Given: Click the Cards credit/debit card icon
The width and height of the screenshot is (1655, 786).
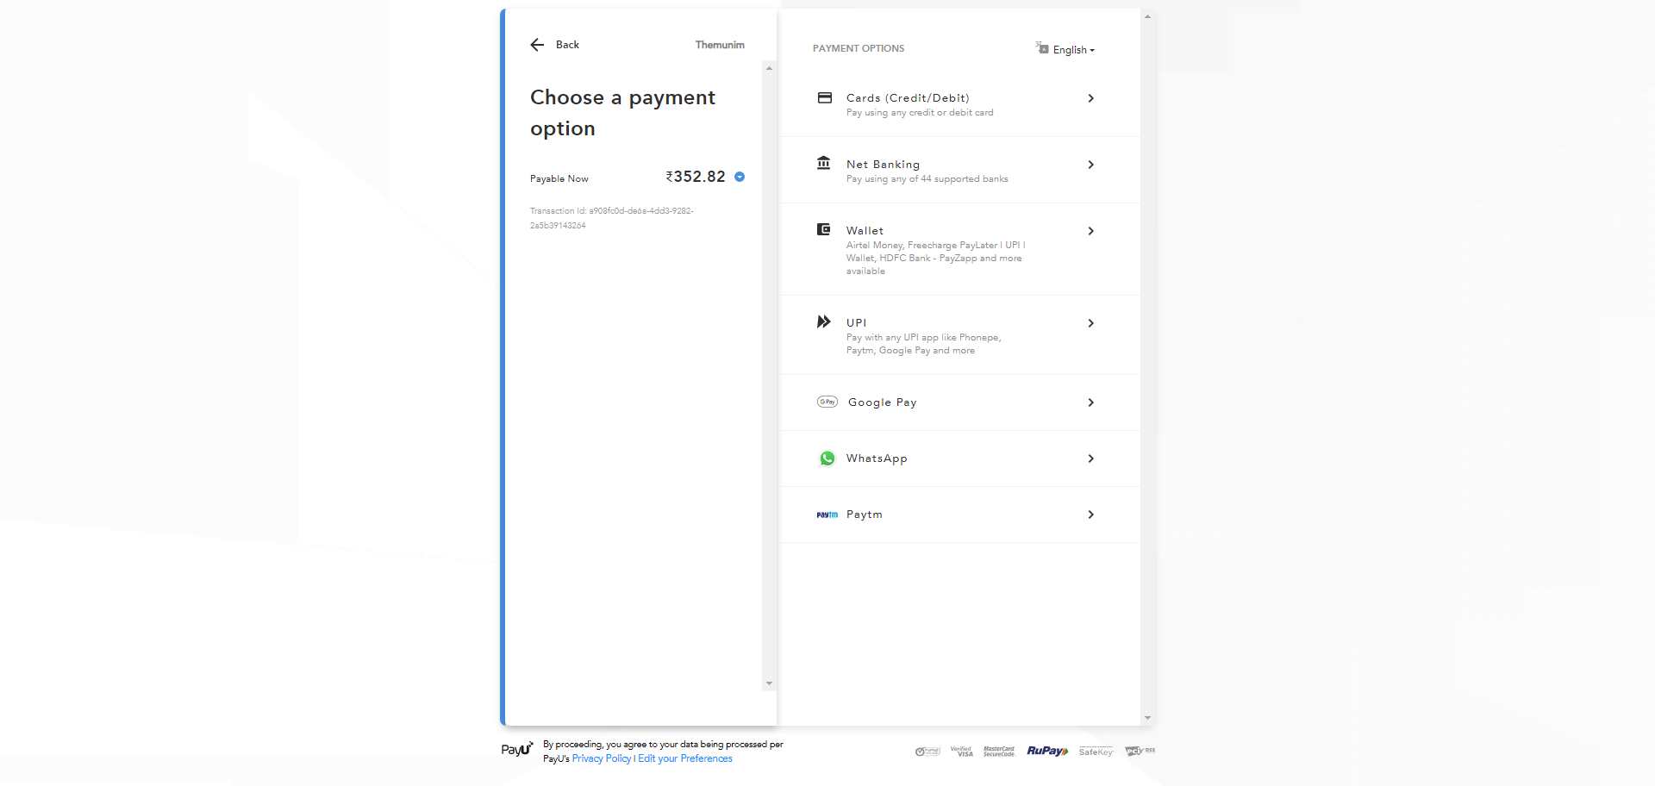Looking at the screenshot, I should coord(825,97).
